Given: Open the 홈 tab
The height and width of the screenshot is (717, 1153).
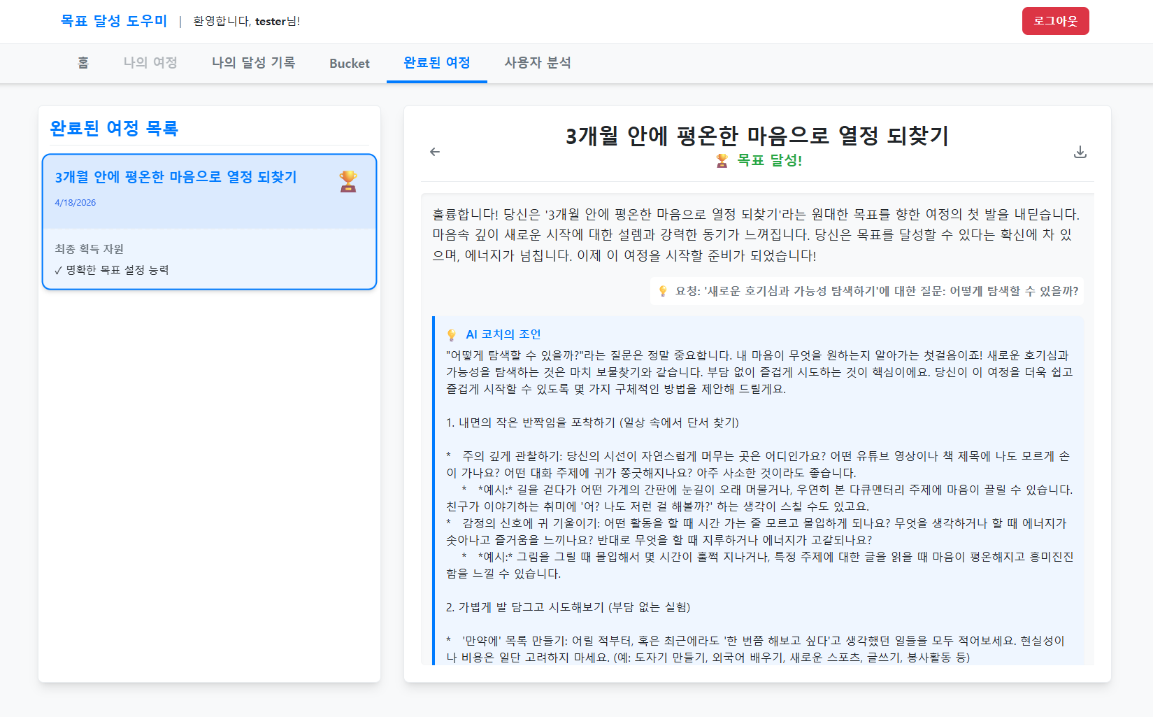Looking at the screenshot, I should click(x=83, y=63).
